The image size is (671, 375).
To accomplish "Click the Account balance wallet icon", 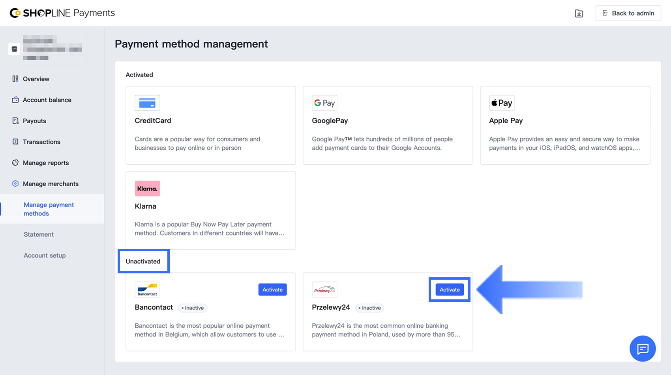I will pyautogui.click(x=15, y=100).
